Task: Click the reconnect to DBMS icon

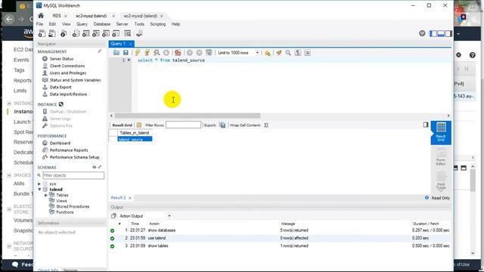Action: (139, 33)
